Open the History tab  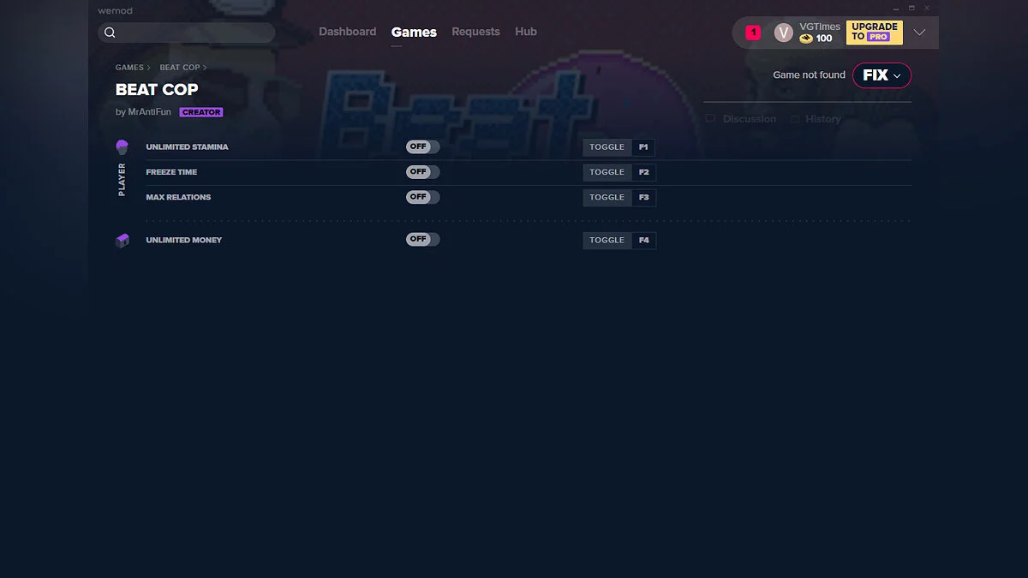(x=823, y=119)
